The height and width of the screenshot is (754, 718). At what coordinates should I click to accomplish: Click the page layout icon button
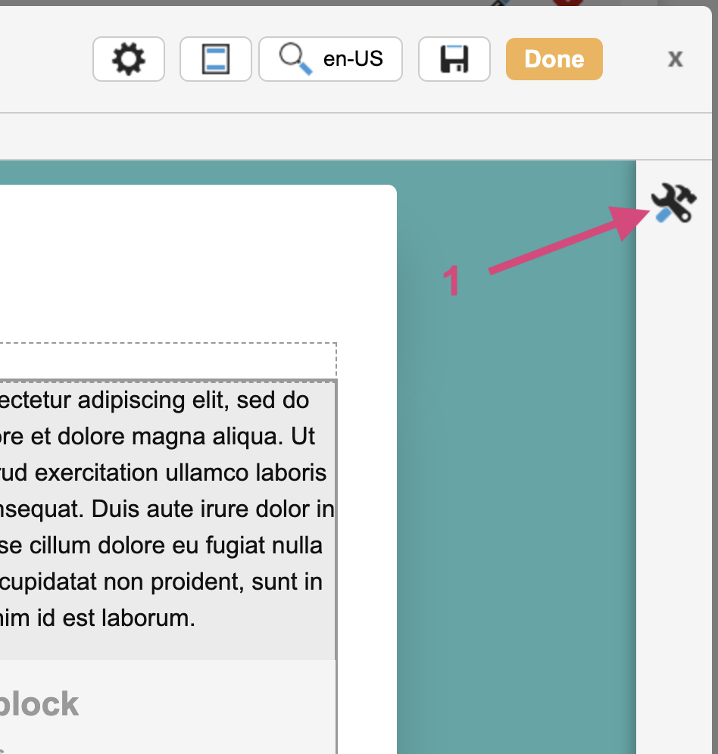(x=216, y=59)
